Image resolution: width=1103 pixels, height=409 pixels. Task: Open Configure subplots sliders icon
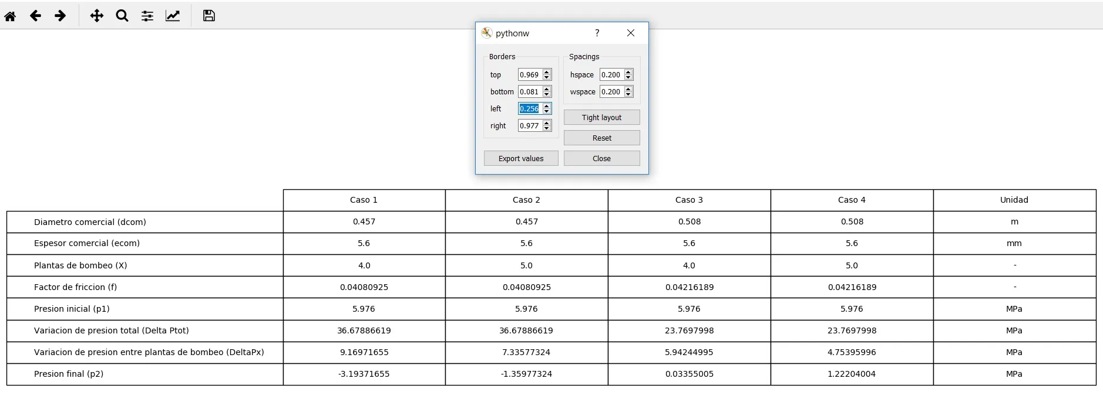point(147,16)
